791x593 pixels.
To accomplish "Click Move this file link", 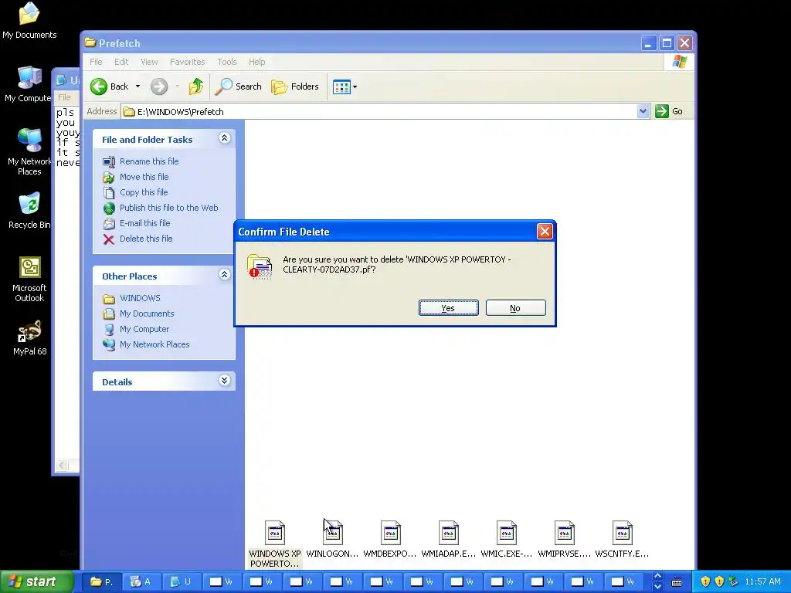I will pos(144,177).
